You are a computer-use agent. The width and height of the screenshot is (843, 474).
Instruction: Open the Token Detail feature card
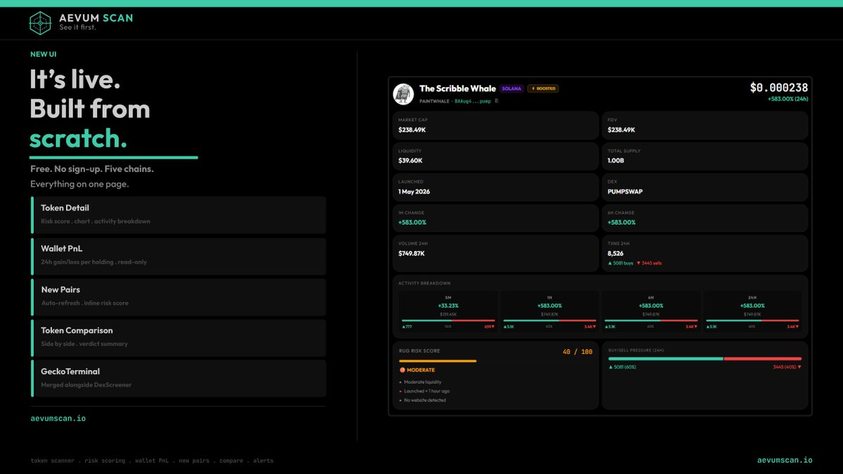[x=178, y=214]
